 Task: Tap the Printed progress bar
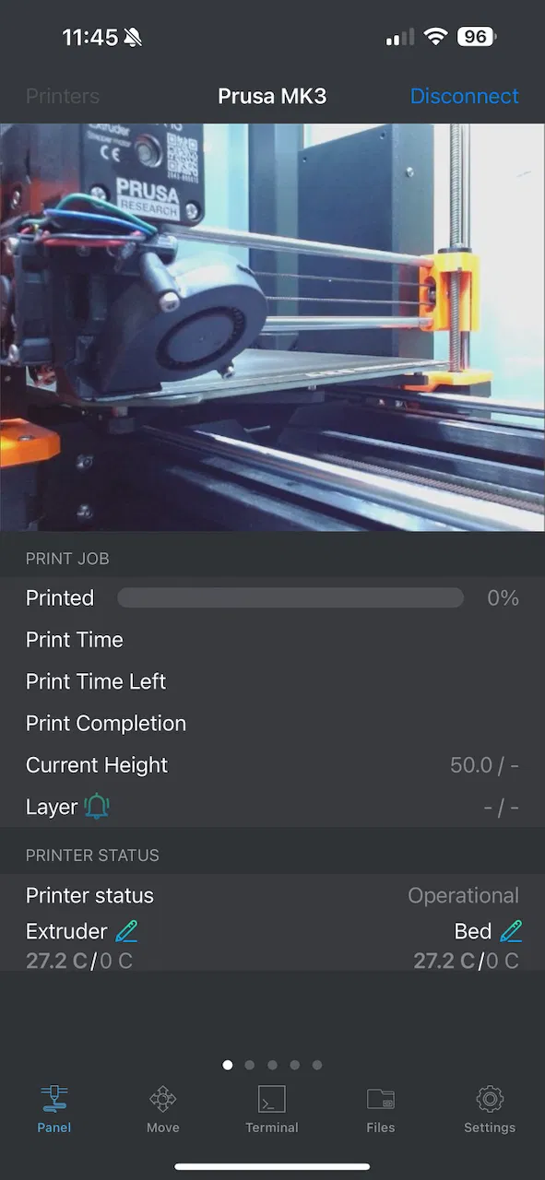click(x=290, y=598)
